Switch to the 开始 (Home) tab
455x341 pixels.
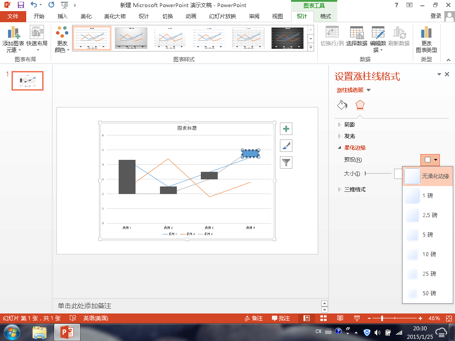pyautogui.click(x=39, y=16)
